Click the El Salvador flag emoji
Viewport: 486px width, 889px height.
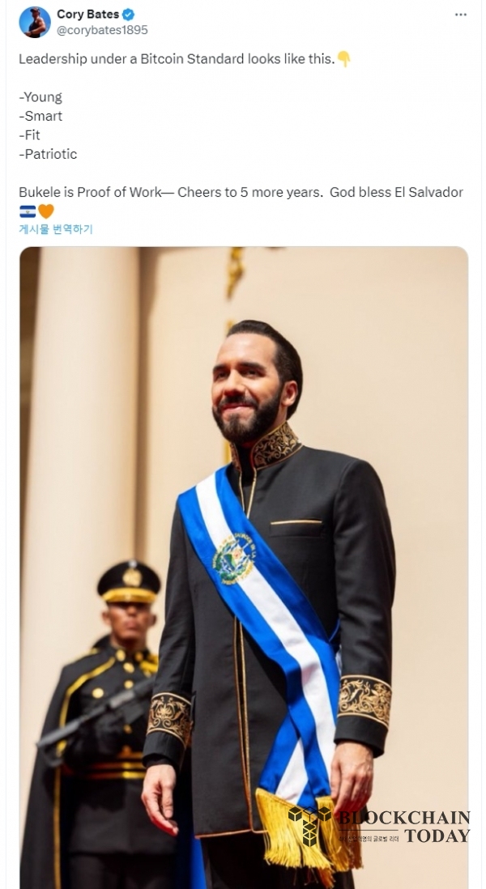(x=28, y=211)
